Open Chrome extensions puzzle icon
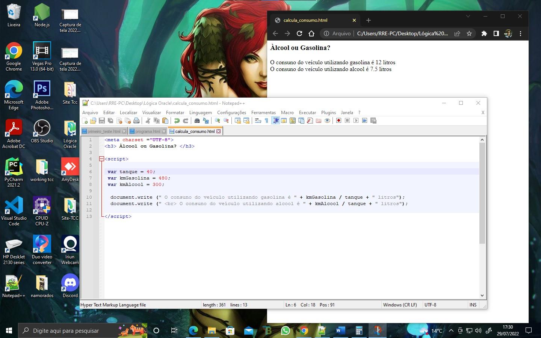 (x=484, y=33)
